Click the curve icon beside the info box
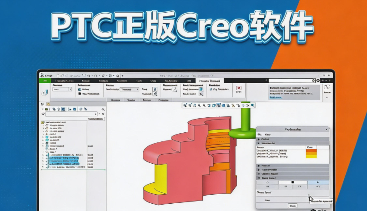 [327, 87]
